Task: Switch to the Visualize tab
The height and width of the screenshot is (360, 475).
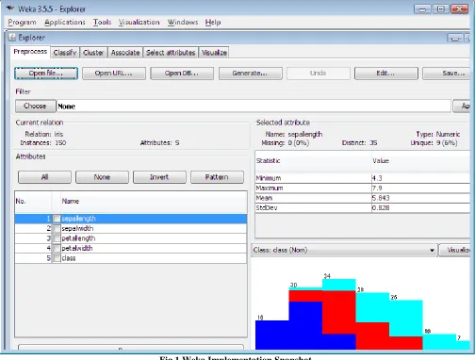Action: [x=214, y=53]
